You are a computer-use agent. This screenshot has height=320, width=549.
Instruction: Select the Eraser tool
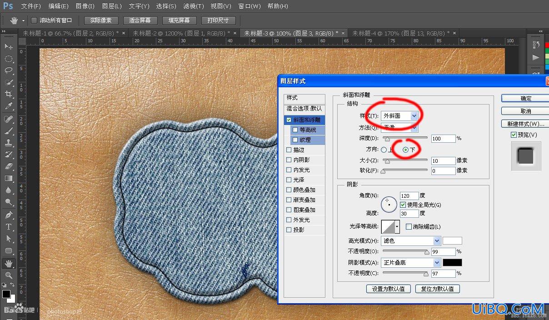(9, 166)
